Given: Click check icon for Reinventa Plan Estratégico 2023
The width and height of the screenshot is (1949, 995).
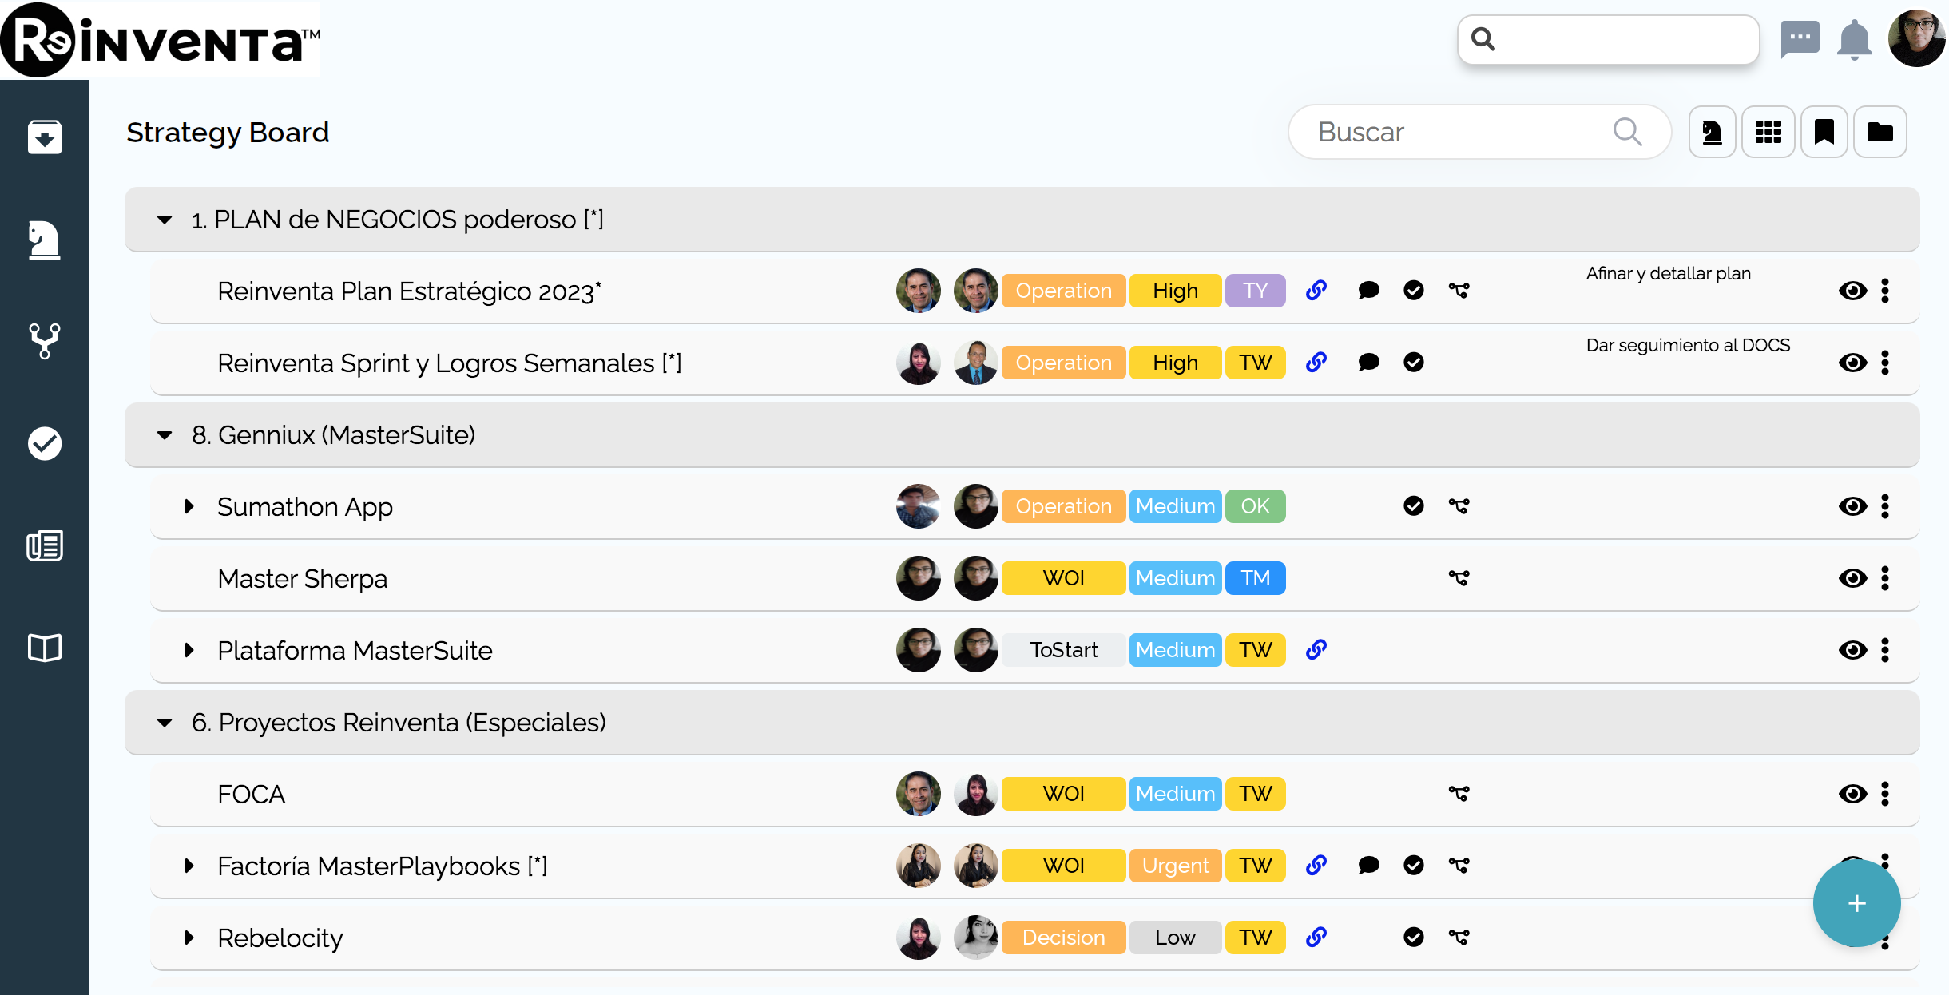Looking at the screenshot, I should pyautogui.click(x=1414, y=291).
